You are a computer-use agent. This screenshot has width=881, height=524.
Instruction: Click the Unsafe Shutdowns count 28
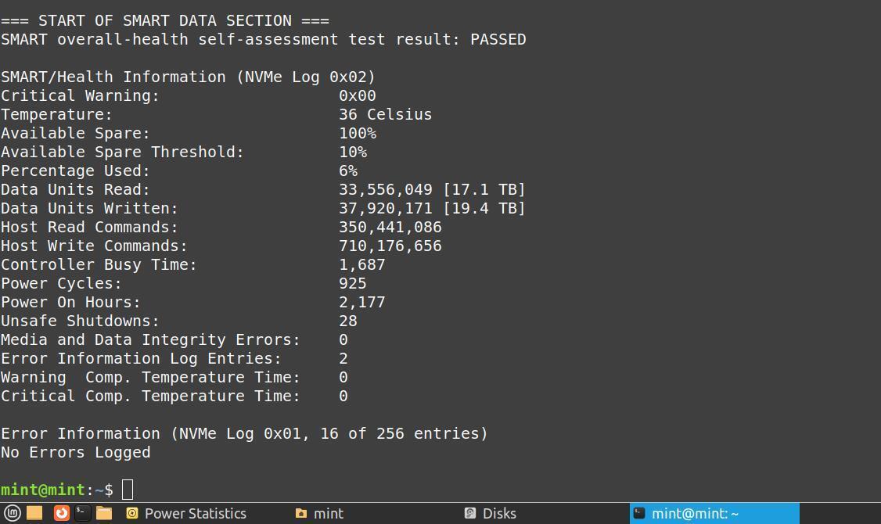[x=348, y=321]
